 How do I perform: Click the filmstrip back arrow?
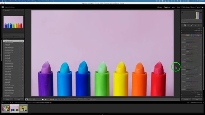(x=11, y=103)
